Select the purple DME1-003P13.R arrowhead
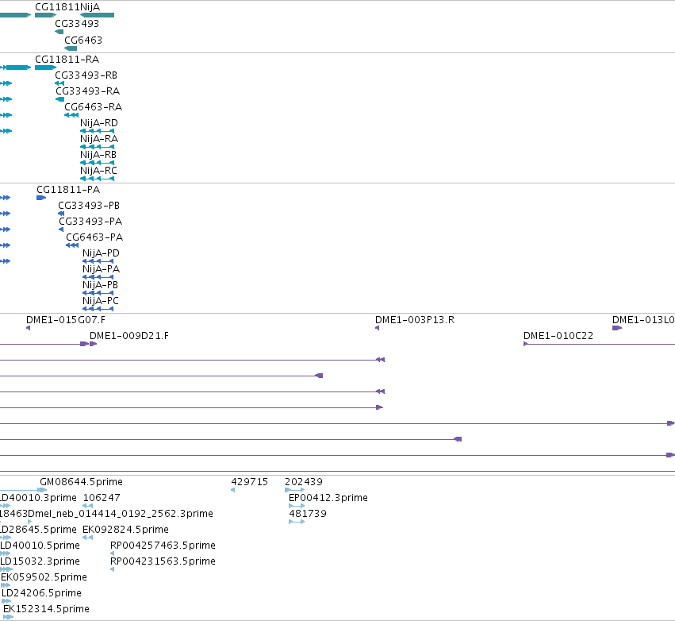675x621 pixels. pyautogui.click(x=377, y=329)
